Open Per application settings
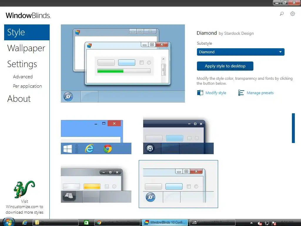Image resolution: width=301 pixels, height=226 pixels. (27, 86)
